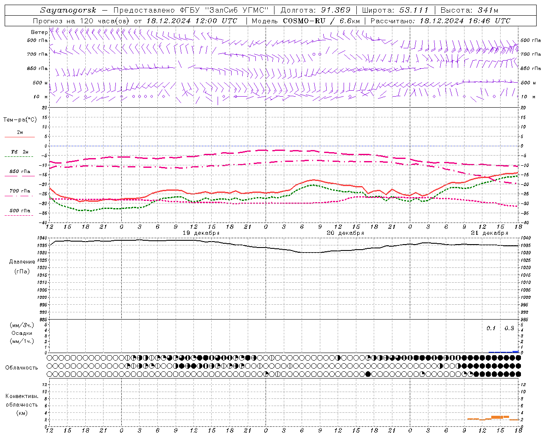The width and height of the screenshot is (543, 434).
Task: Click the '21 декабря' date label
Action: (490, 233)
